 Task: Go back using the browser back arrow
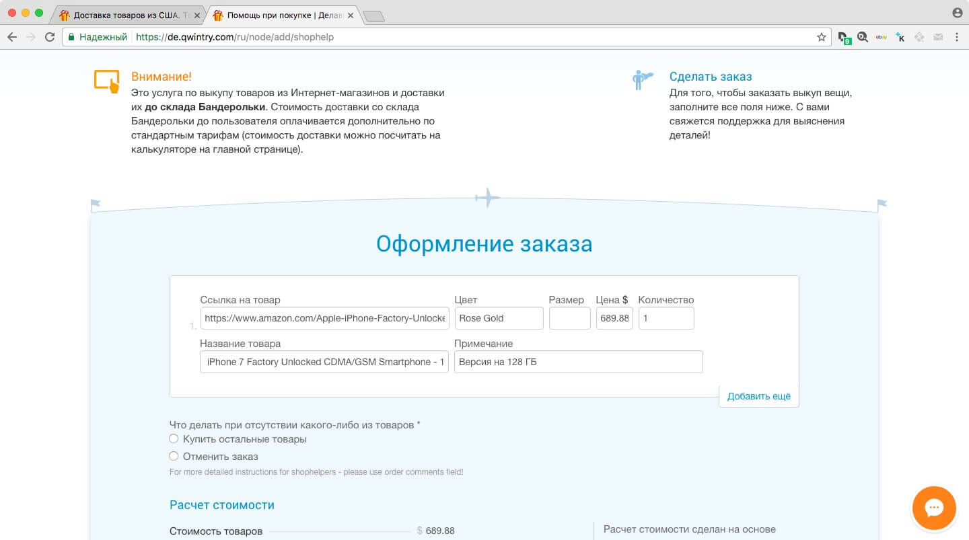11,38
